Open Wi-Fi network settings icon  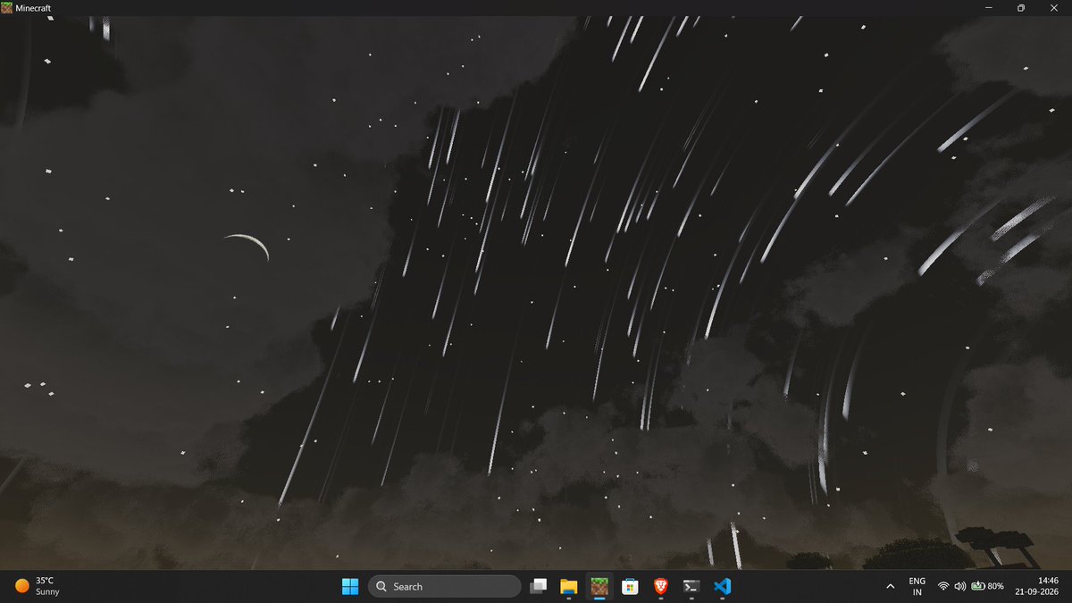[943, 586]
